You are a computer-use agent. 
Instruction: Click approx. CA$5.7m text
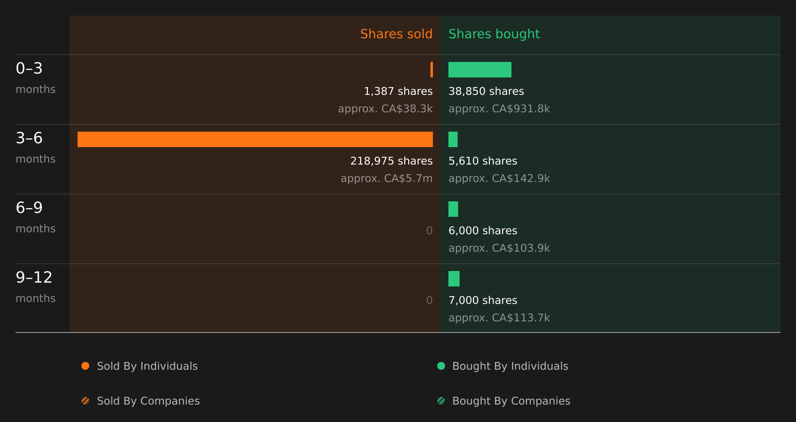pyautogui.click(x=387, y=179)
